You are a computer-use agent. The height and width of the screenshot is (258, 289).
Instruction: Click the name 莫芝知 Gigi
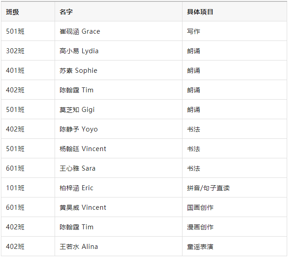point(77,110)
